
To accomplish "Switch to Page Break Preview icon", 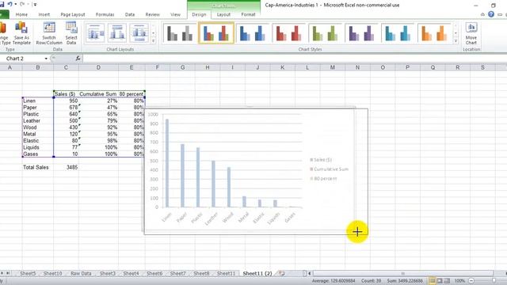I will (x=447, y=281).
